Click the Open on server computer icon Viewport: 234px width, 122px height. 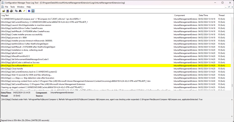[8, 11]
